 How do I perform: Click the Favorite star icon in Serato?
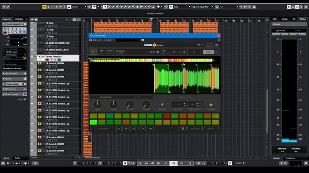coord(211,105)
